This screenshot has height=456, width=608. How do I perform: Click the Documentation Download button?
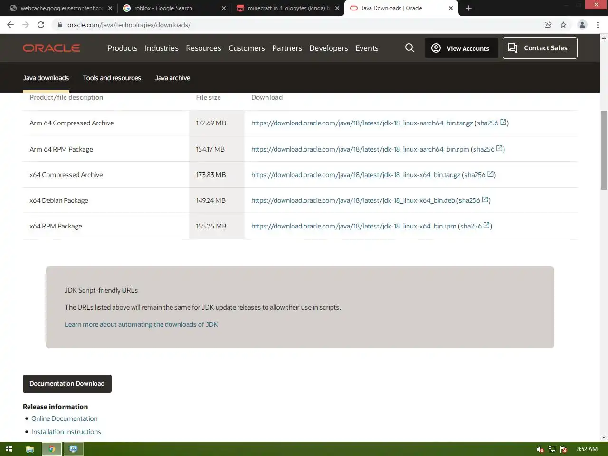coord(67,384)
